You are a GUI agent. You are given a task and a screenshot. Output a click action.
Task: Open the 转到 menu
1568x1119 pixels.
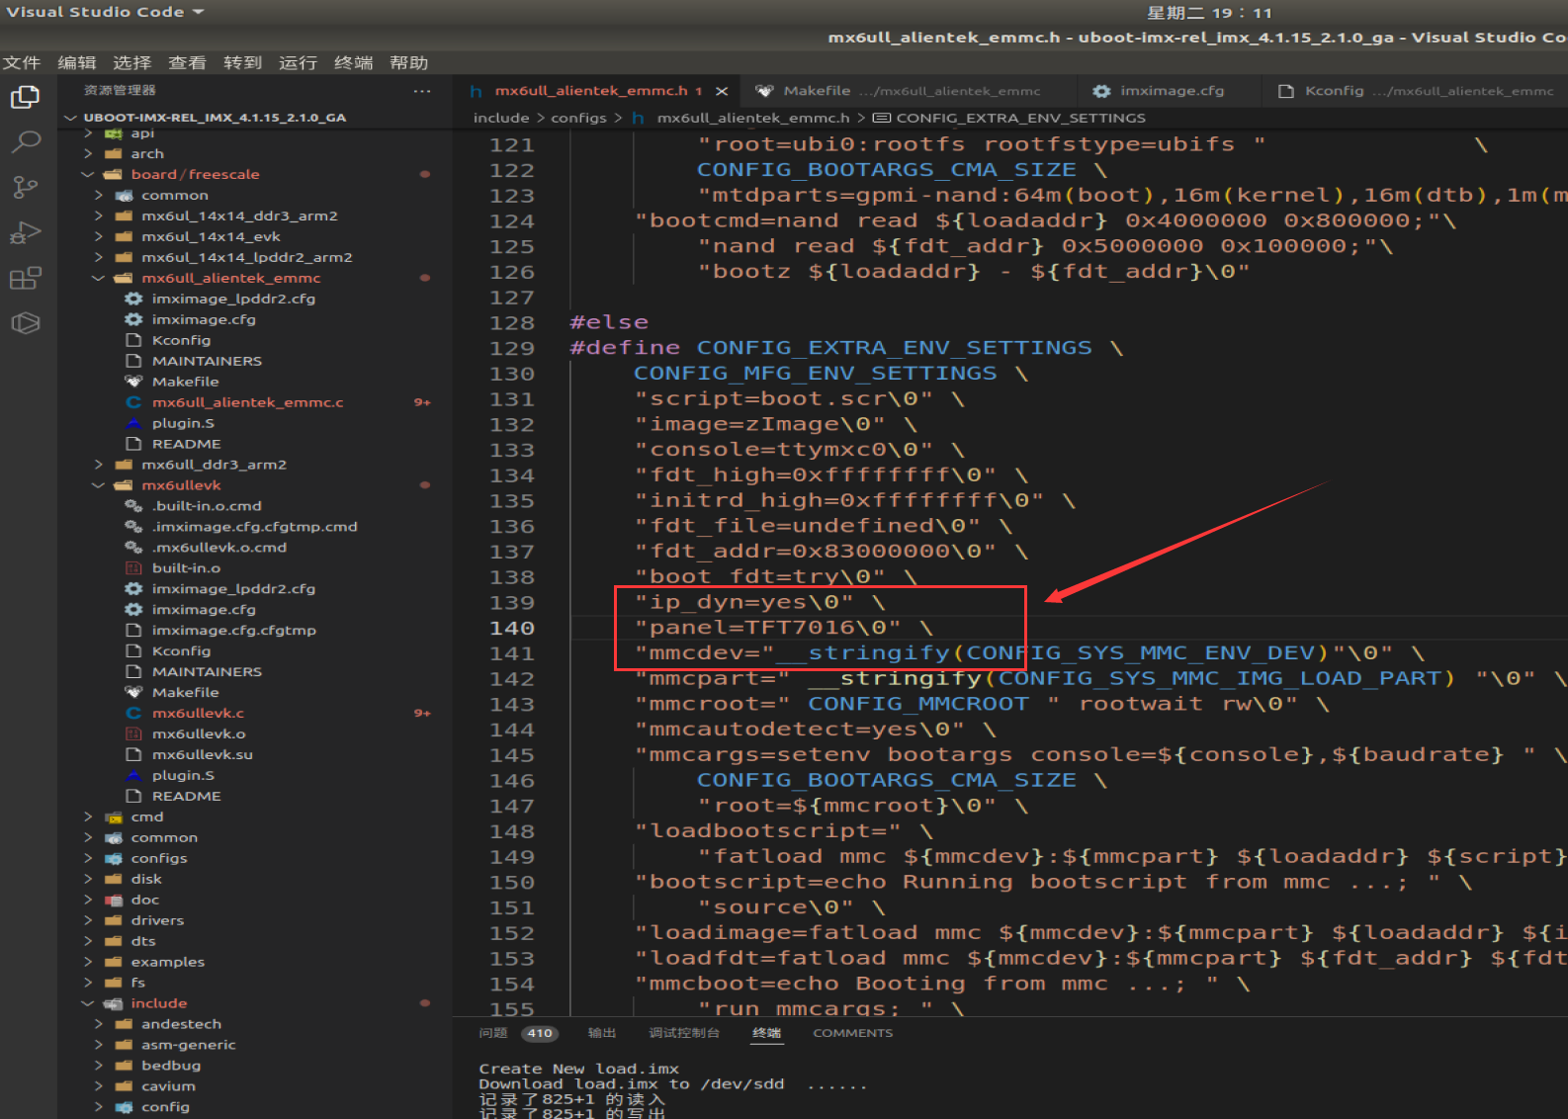coord(242,62)
